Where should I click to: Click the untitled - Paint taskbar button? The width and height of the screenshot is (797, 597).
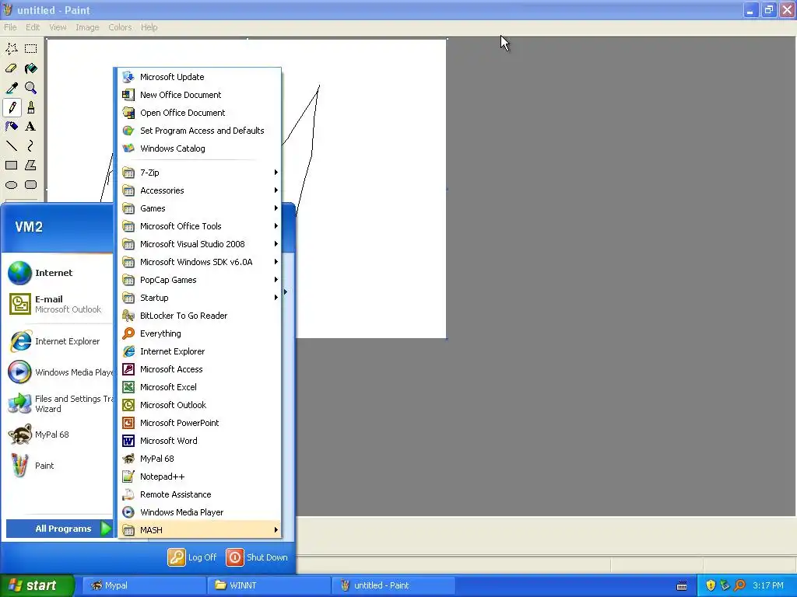tap(394, 585)
